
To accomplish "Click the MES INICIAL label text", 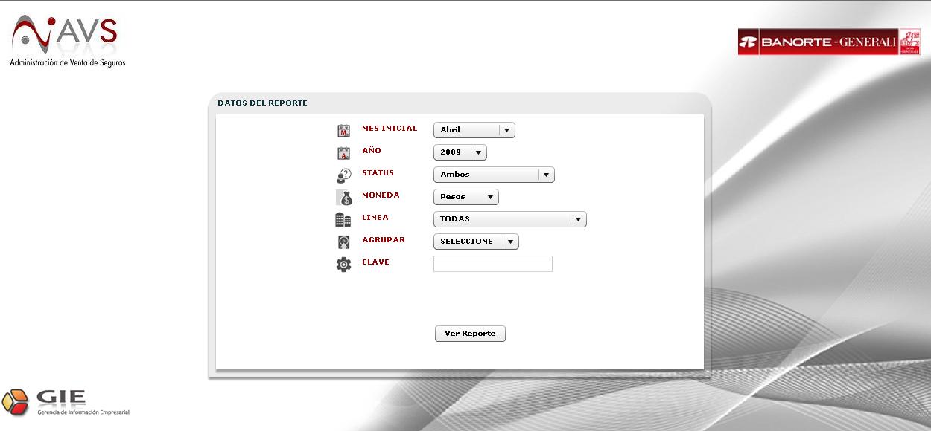I will coord(390,129).
